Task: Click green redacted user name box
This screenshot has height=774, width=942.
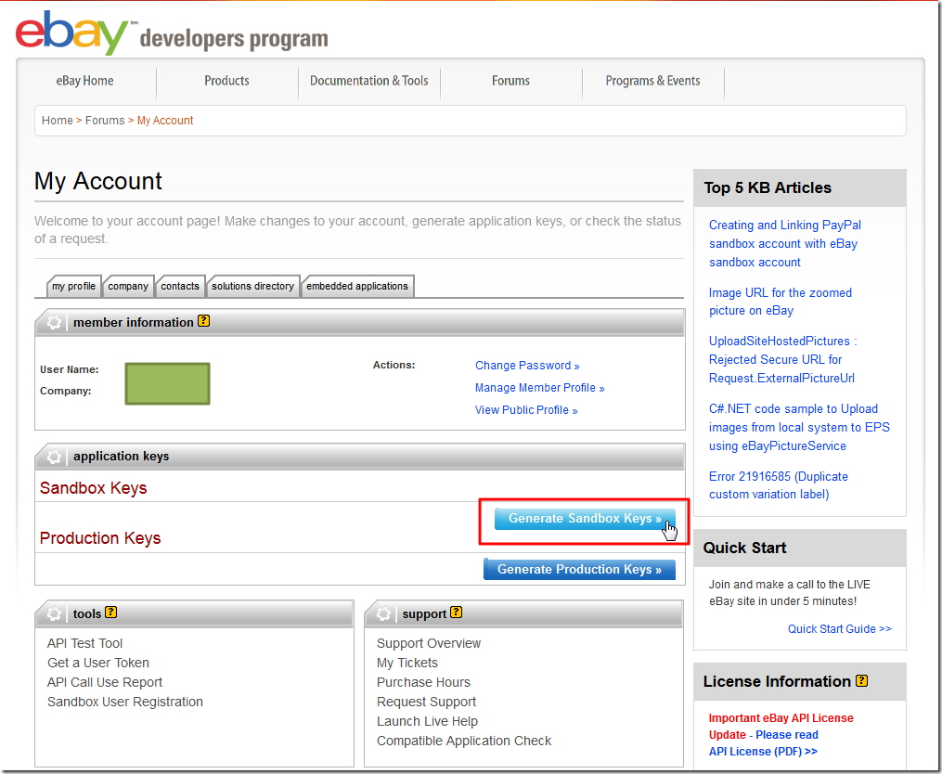Action: [x=168, y=383]
